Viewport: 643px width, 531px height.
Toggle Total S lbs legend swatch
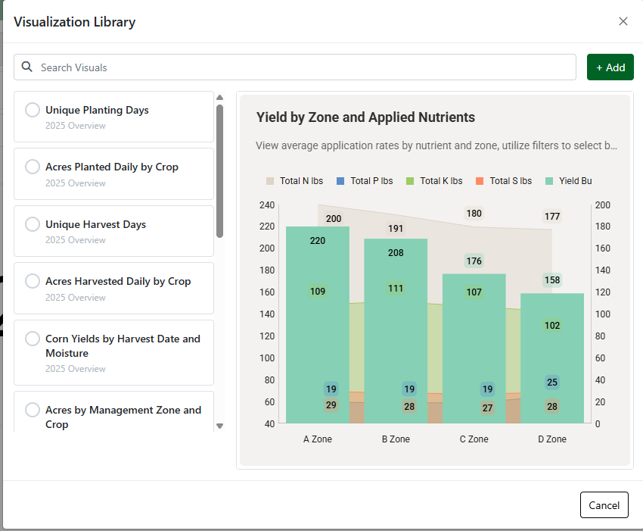(480, 181)
